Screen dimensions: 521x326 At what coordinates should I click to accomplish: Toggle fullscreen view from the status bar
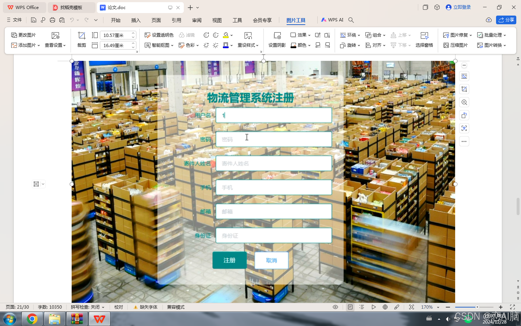click(512, 307)
